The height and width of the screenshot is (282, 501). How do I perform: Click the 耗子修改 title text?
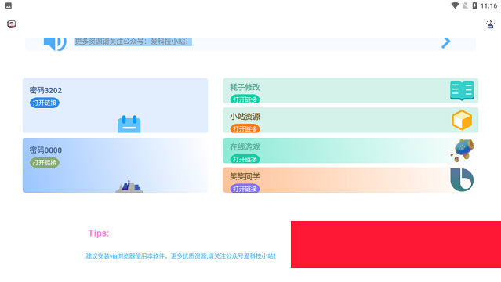(245, 87)
